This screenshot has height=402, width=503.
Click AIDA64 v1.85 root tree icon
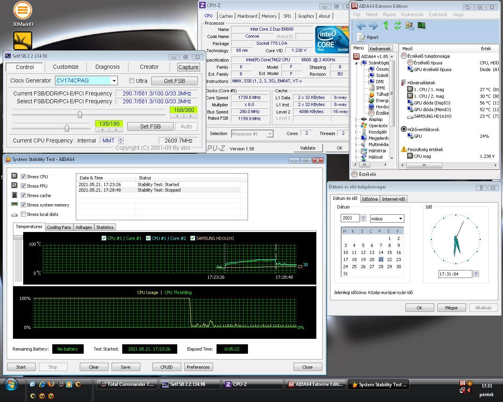pos(357,56)
